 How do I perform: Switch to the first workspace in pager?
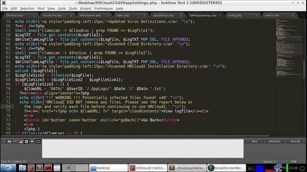click(x=69, y=168)
